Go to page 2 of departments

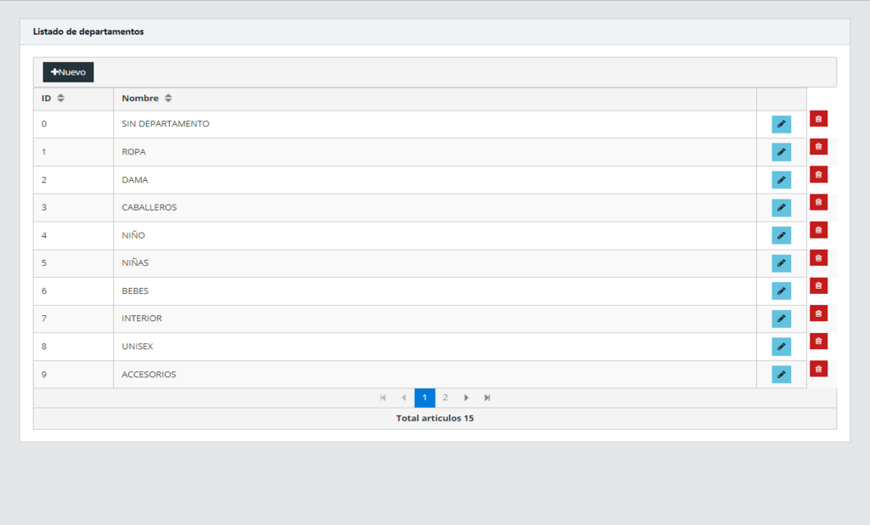(x=445, y=398)
